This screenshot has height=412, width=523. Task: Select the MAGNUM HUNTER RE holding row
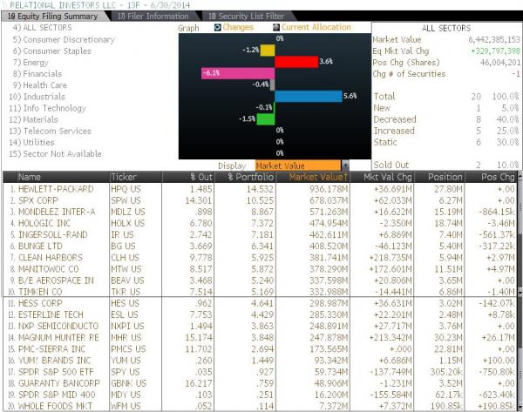tap(260, 338)
